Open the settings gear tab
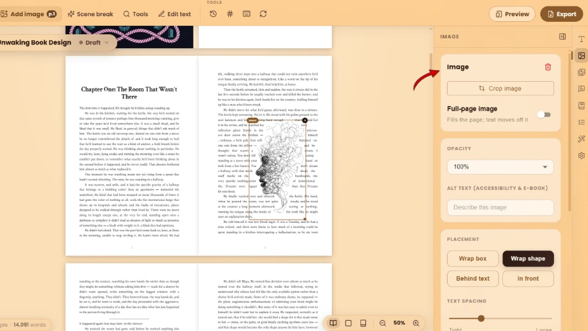Image resolution: width=588 pixels, height=331 pixels. pyautogui.click(x=582, y=155)
